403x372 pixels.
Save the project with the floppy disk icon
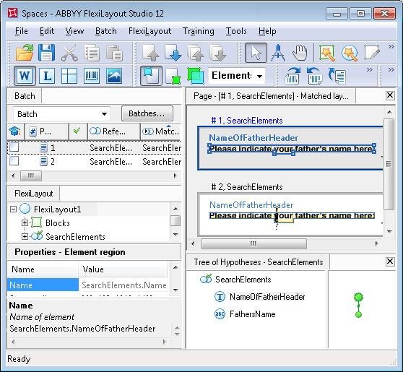pyautogui.click(x=46, y=53)
